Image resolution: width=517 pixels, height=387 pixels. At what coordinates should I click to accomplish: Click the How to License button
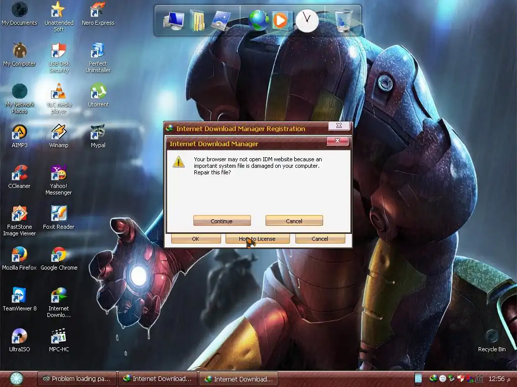(x=257, y=238)
